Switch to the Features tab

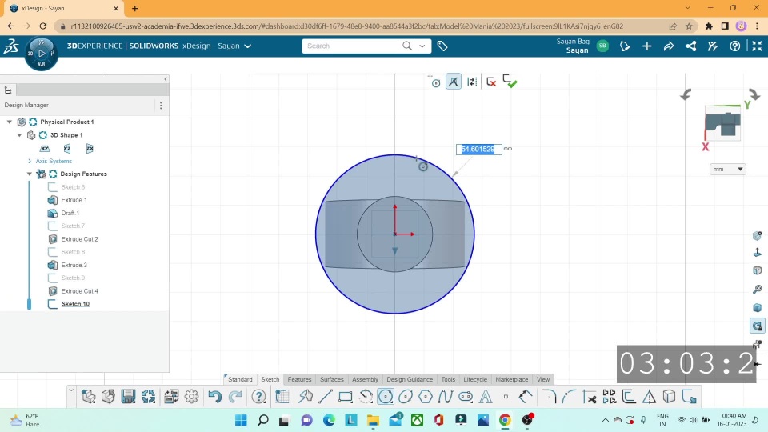pyautogui.click(x=299, y=379)
